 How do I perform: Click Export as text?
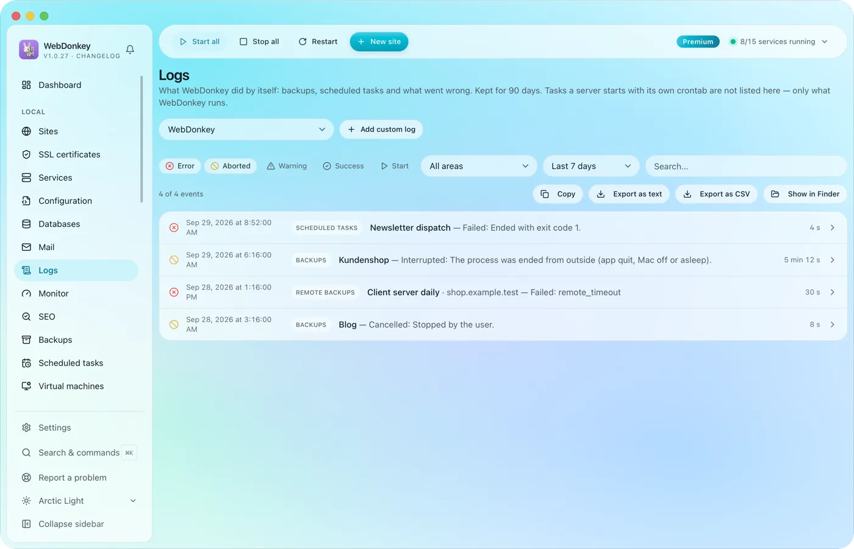coord(629,194)
